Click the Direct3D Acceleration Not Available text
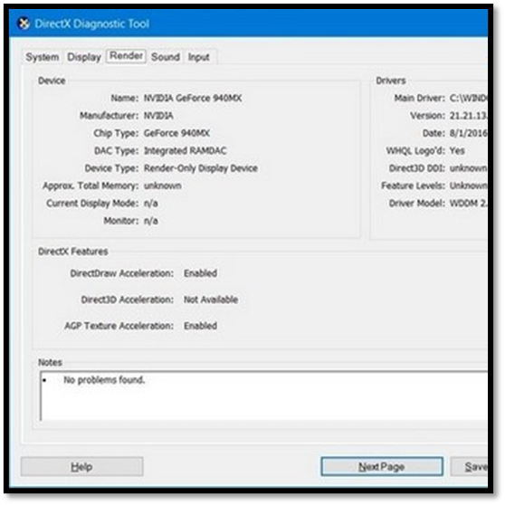The height and width of the screenshot is (505, 505). point(211,300)
